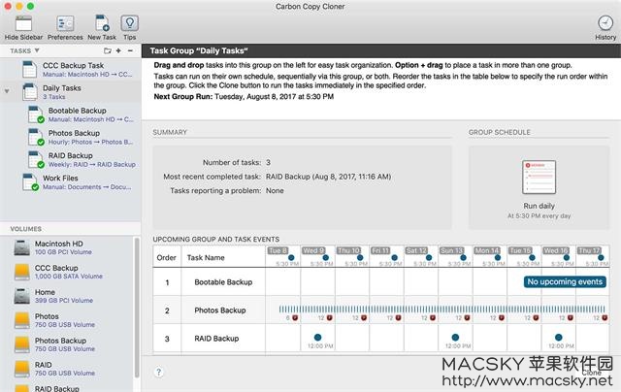Open the History clock icon

[605, 23]
